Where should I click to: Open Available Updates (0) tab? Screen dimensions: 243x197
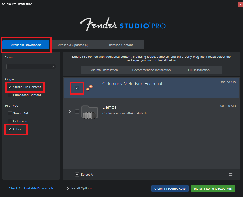coord(73,45)
